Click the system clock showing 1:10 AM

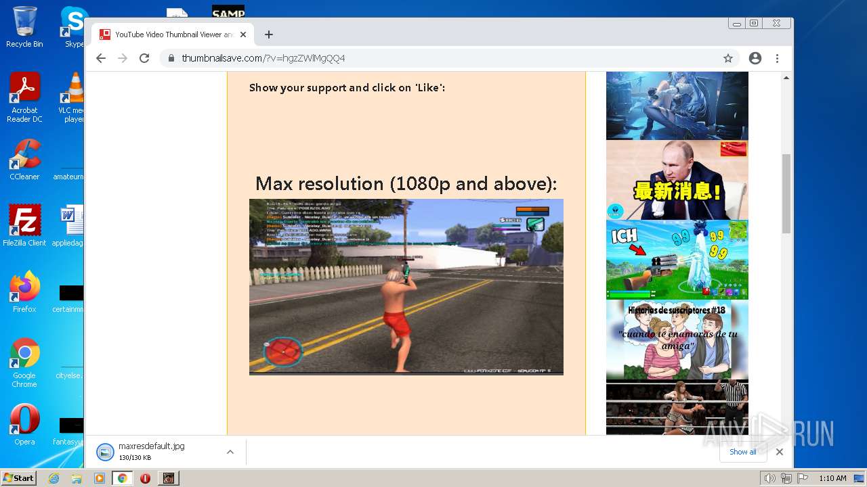832,478
